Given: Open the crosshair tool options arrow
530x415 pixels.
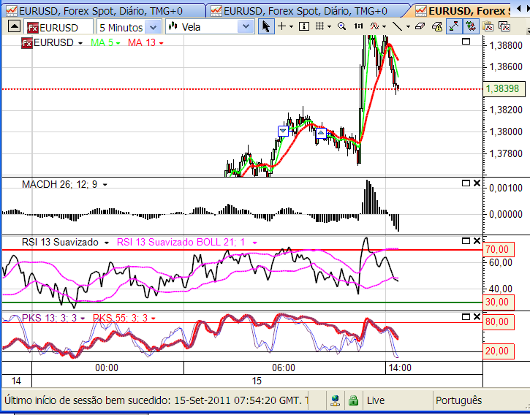Looking at the screenshot, I should click(292, 27).
